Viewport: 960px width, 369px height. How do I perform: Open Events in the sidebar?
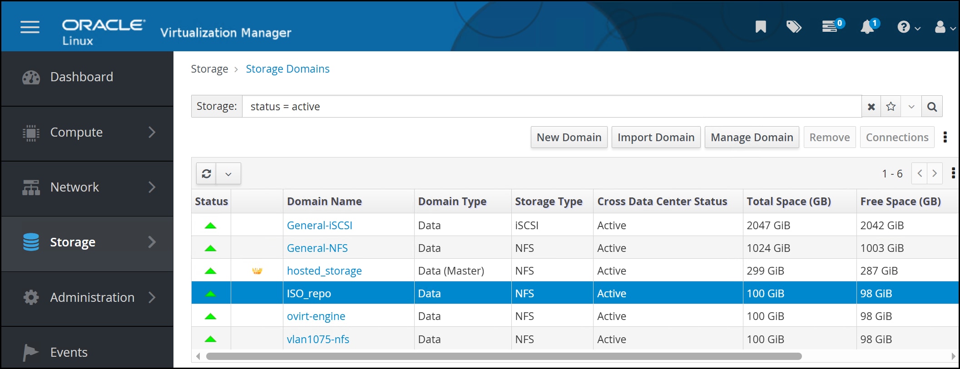(87, 352)
